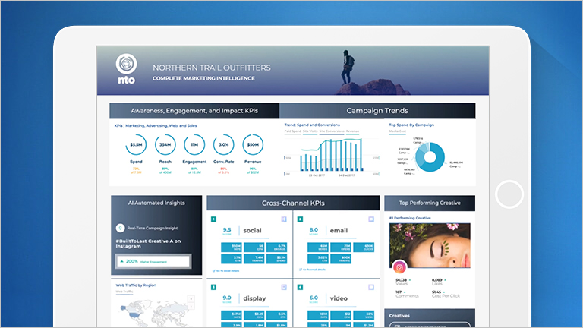Click the 50,138 Views stat
Viewport: 583px width, 328px height.
tap(403, 282)
